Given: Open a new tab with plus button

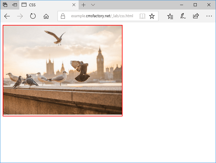Looking at the screenshot, I should (x=83, y=5).
